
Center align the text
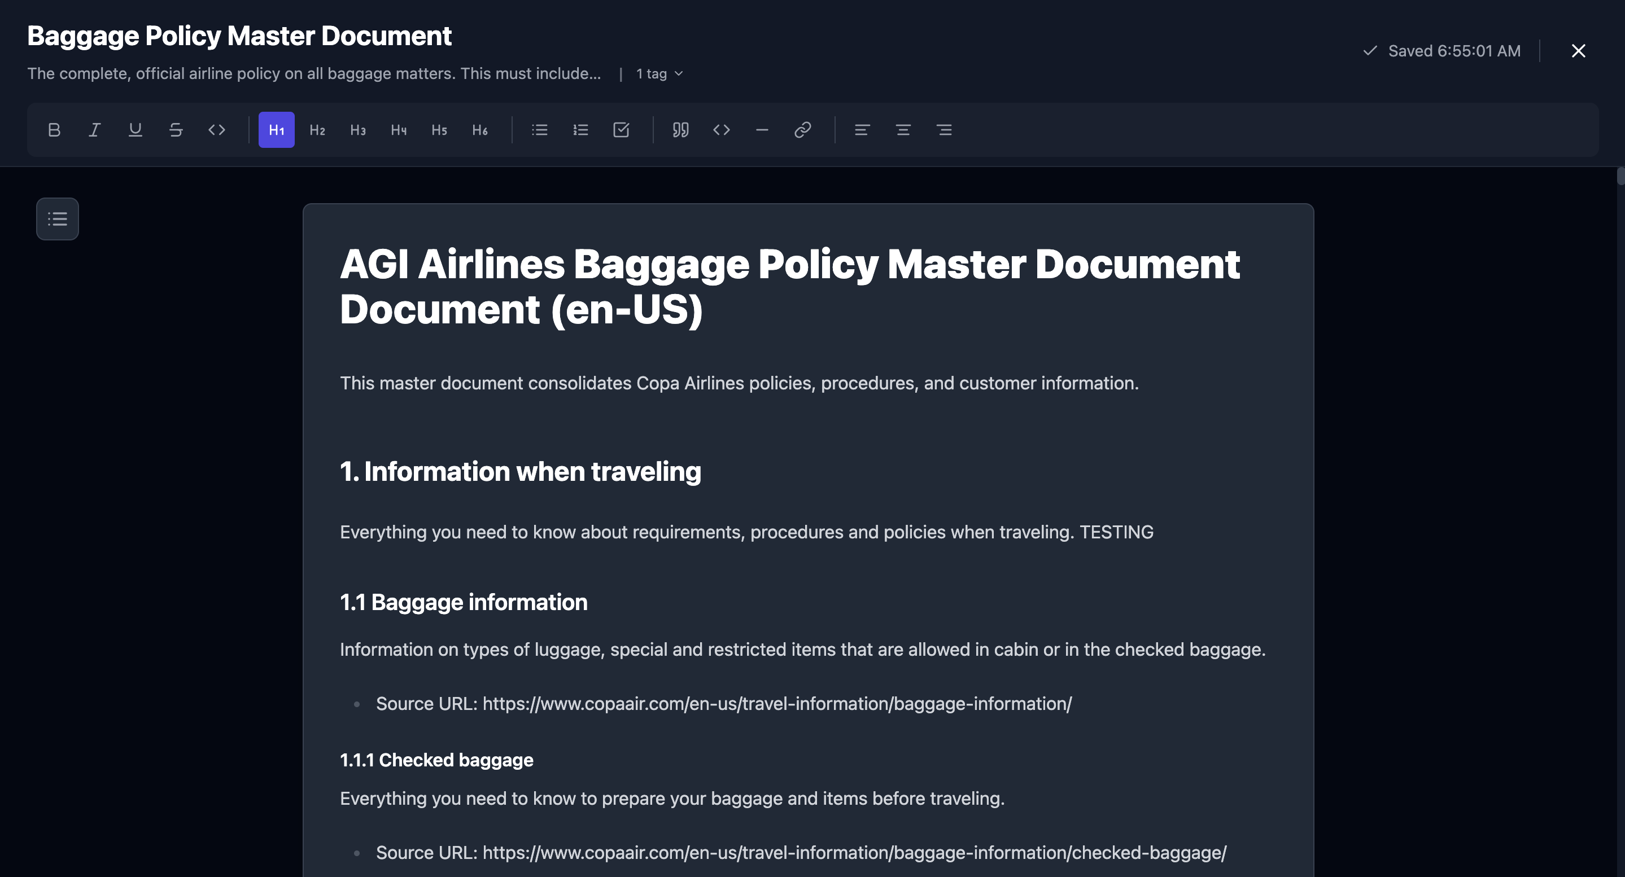tap(903, 130)
